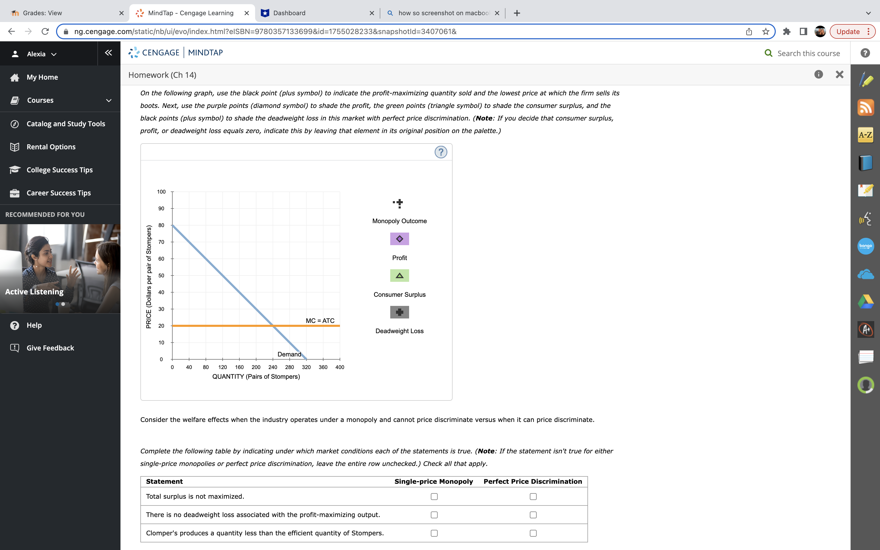Click the second carousel dot on Active Listening
The image size is (880, 550).
[x=63, y=304]
